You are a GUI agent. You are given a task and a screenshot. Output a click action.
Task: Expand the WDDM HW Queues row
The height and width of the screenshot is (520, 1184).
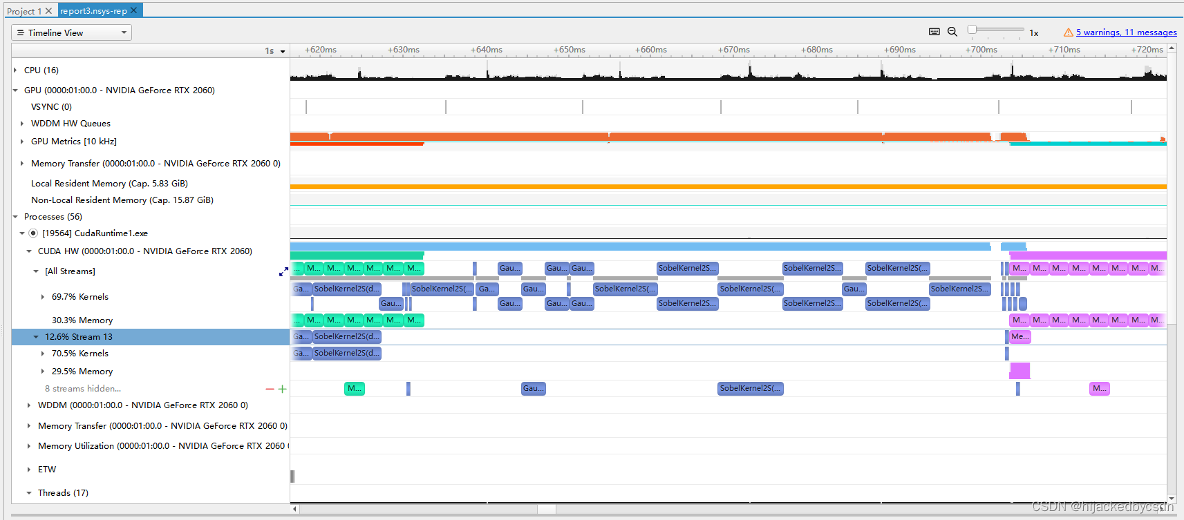[x=22, y=124]
